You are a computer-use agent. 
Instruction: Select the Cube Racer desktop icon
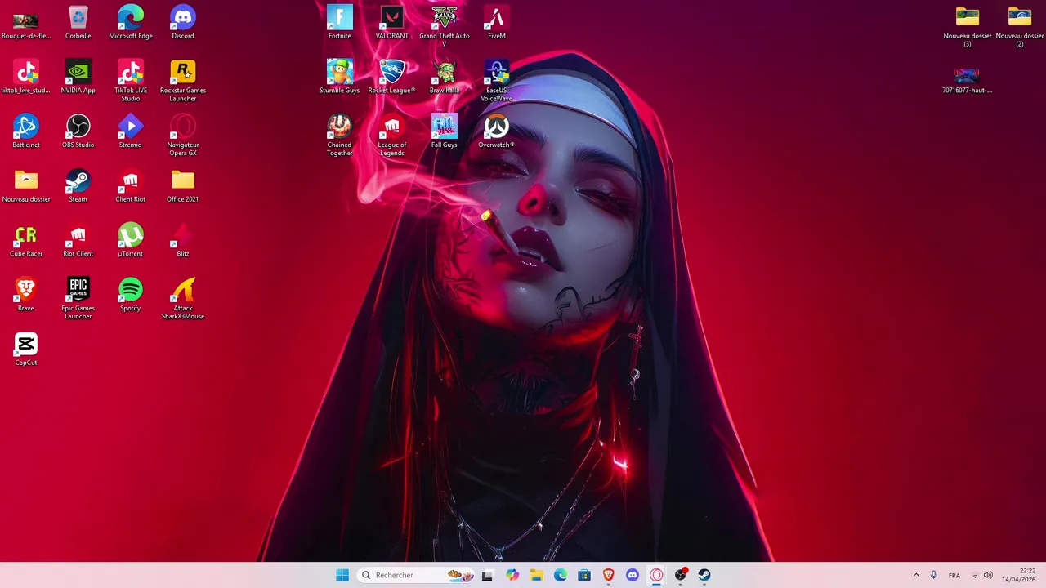click(26, 241)
